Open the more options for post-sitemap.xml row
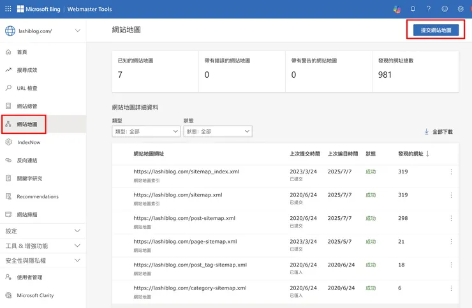 click(x=452, y=218)
